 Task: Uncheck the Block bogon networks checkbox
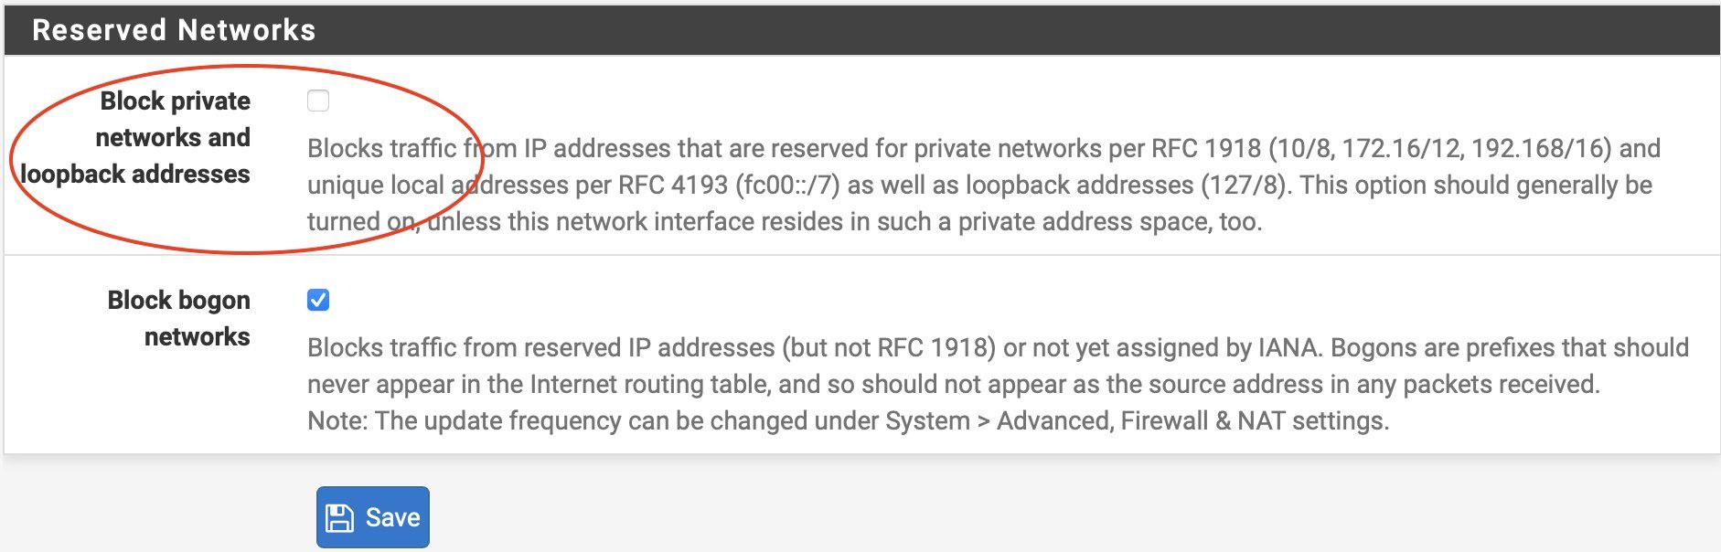click(318, 300)
